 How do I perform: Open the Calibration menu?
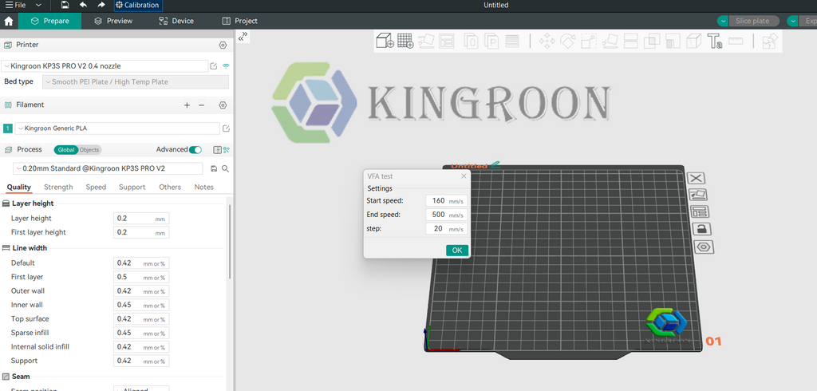(x=138, y=6)
